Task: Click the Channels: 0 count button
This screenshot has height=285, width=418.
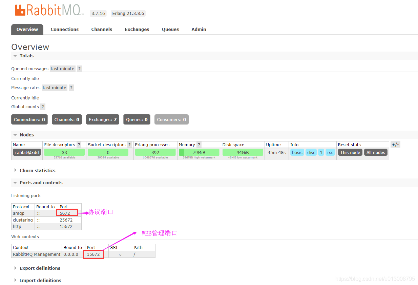Action: 67,119
